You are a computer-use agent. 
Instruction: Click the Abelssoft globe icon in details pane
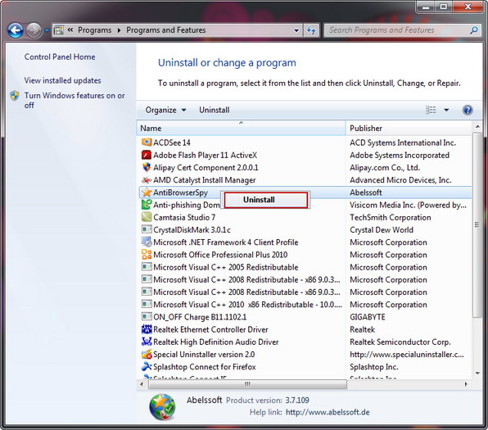click(162, 407)
